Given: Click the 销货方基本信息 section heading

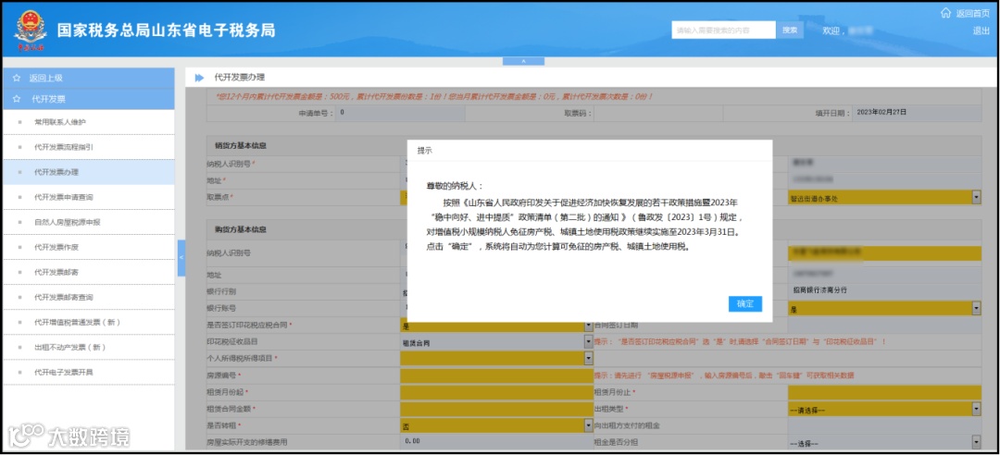Looking at the screenshot, I should tap(241, 145).
